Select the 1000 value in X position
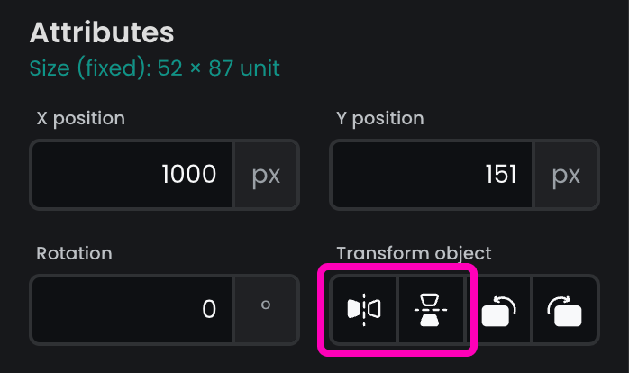This screenshot has width=629, height=373. (x=188, y=174)
